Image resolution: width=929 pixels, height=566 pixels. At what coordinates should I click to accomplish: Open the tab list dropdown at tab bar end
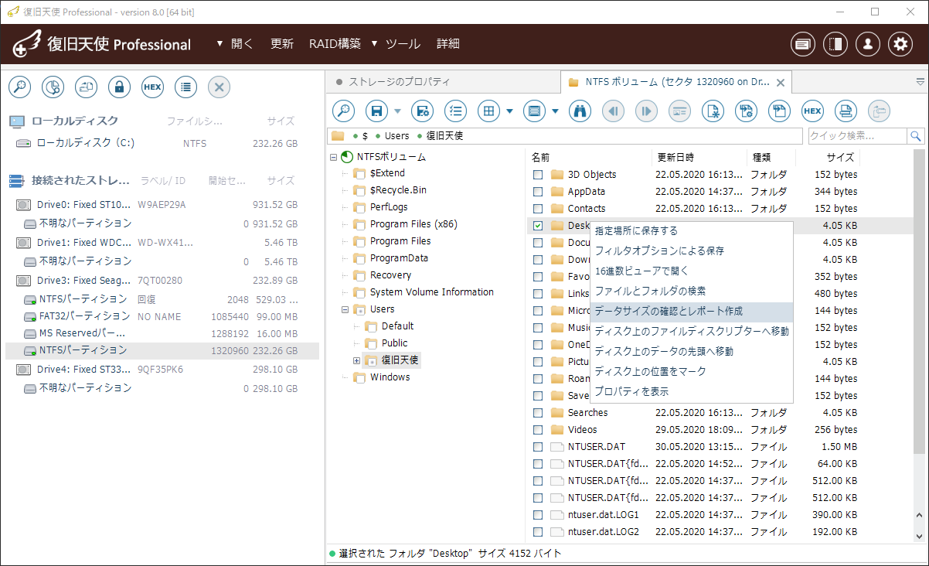(920, 81)
